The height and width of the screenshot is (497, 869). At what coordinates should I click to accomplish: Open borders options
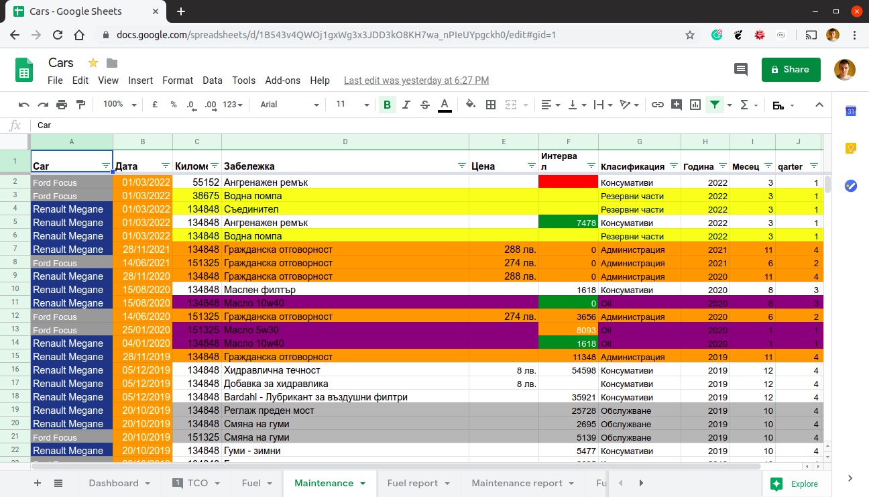[x=491, y=105]
